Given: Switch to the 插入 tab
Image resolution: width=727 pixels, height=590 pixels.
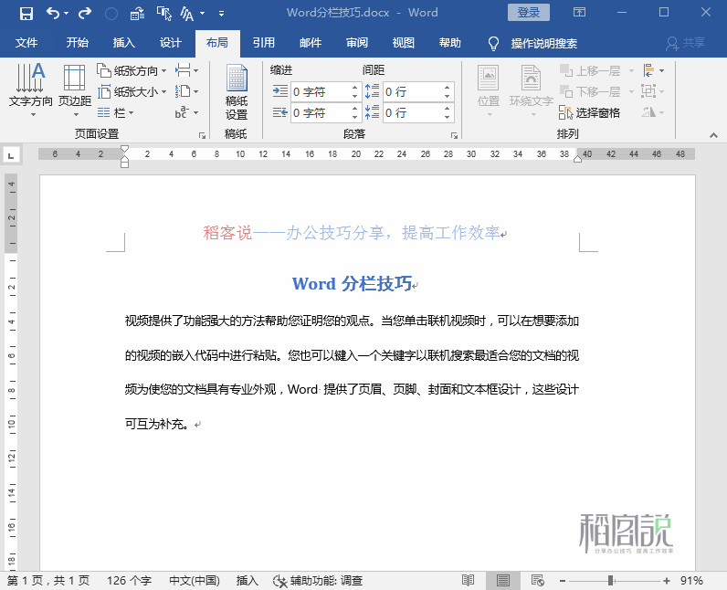Looking at the screenshot, I should click(124, 43).
